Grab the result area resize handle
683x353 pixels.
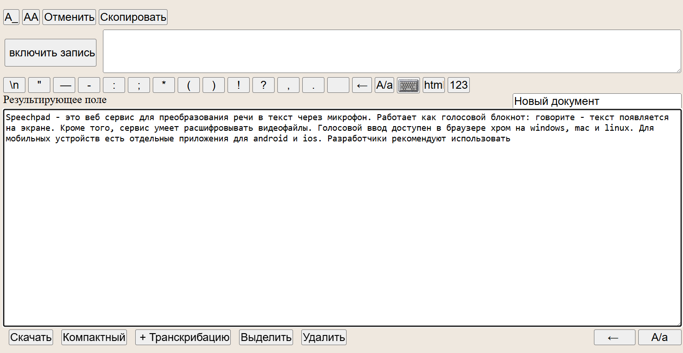(678, 323)
